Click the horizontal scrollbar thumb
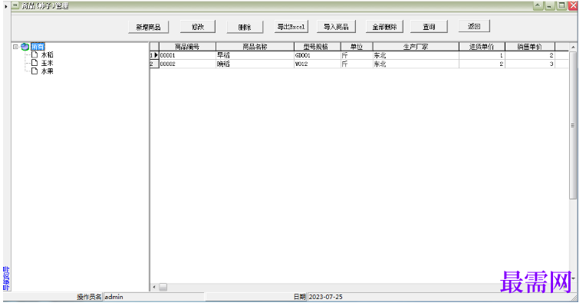 [x=163, y=287]
